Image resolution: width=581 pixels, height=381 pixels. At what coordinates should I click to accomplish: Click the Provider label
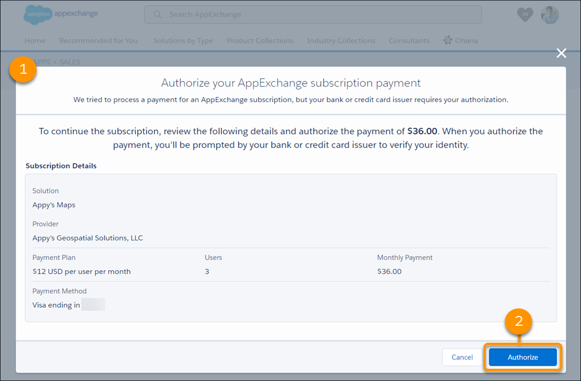click(45, 224)
